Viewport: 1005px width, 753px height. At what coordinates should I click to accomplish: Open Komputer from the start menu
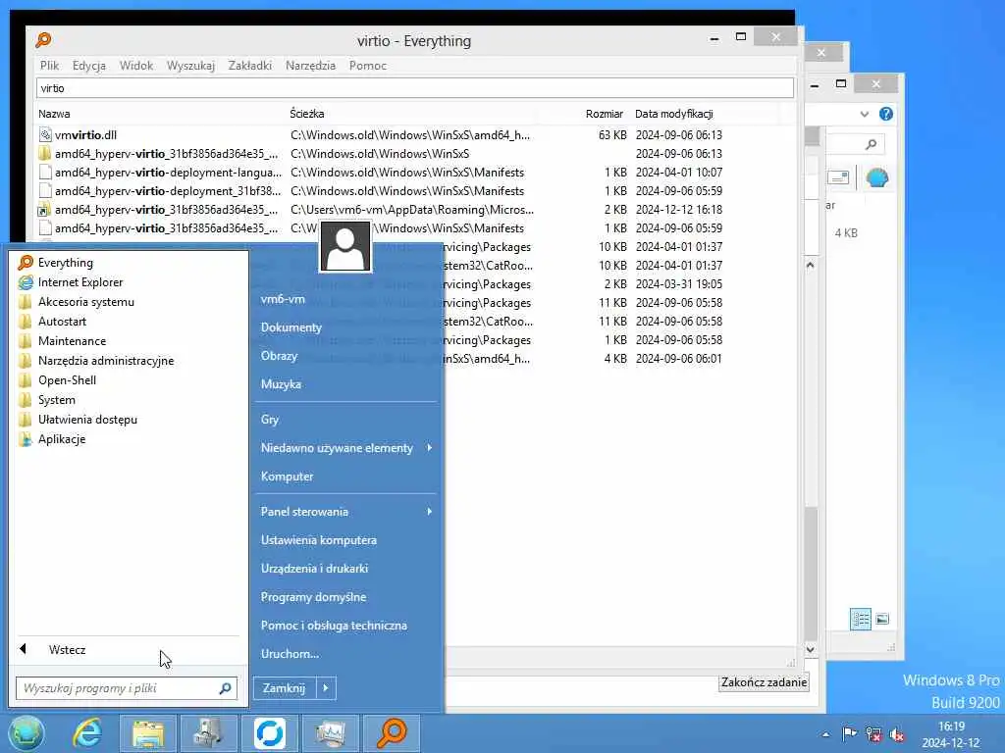pos(288,477)
